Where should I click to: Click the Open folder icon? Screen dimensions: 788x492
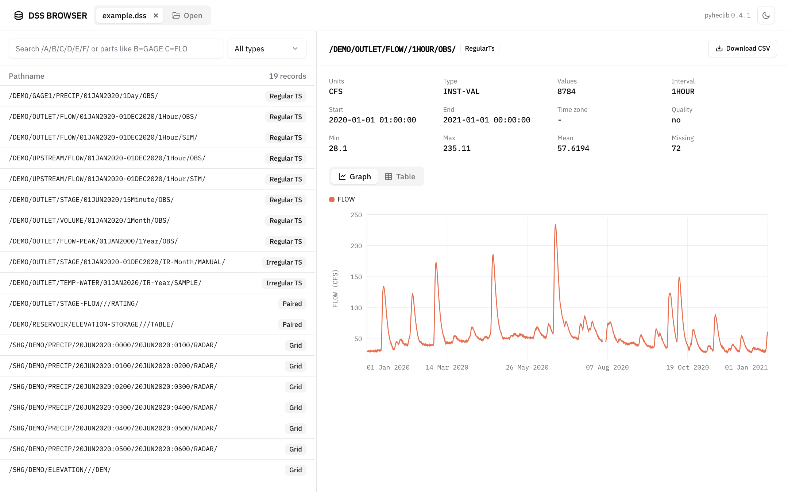(176, 16)
